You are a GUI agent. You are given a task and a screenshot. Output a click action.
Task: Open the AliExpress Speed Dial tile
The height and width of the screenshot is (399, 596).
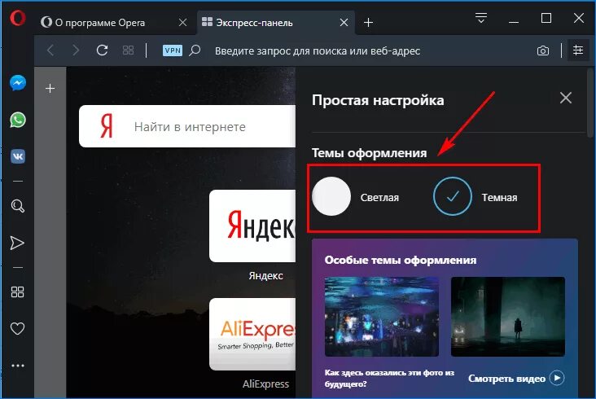pyautogui.click(x=252, y=334)
